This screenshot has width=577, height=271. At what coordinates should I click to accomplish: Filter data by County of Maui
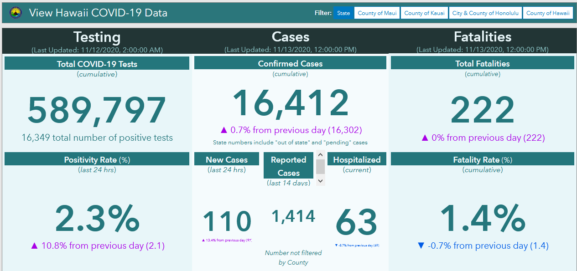pyautogui.click(x=377, y=13)
